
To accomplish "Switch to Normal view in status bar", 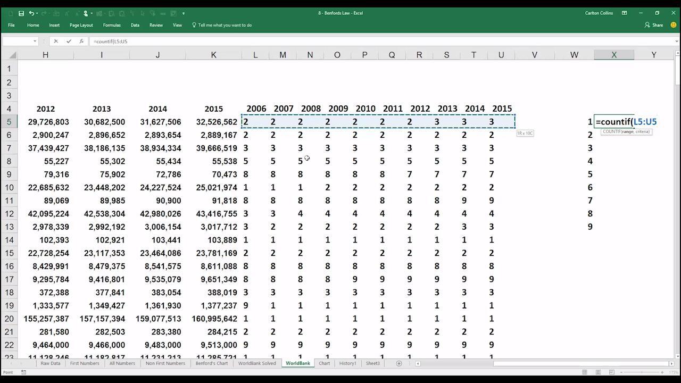I will pyautogui.click(x=585, y=372).
